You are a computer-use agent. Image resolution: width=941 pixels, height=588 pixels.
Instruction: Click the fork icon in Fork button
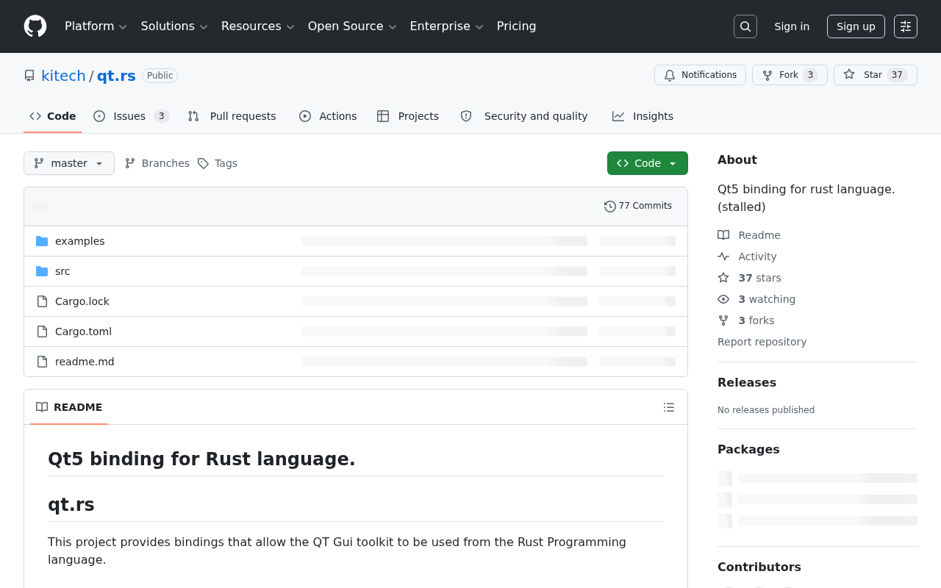(768, 75)
